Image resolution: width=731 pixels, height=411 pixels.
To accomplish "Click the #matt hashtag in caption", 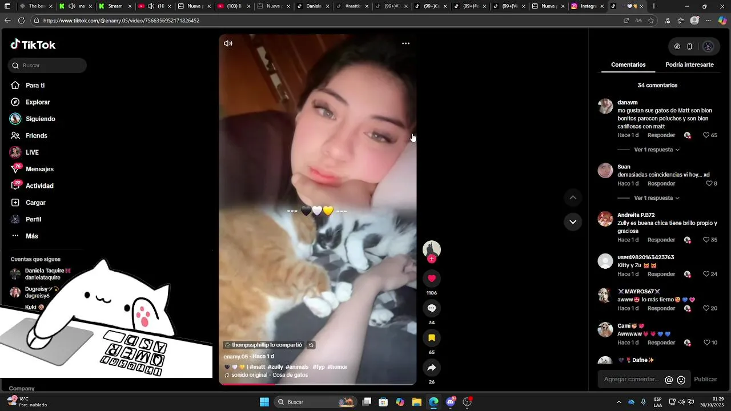I will point(258,367).
